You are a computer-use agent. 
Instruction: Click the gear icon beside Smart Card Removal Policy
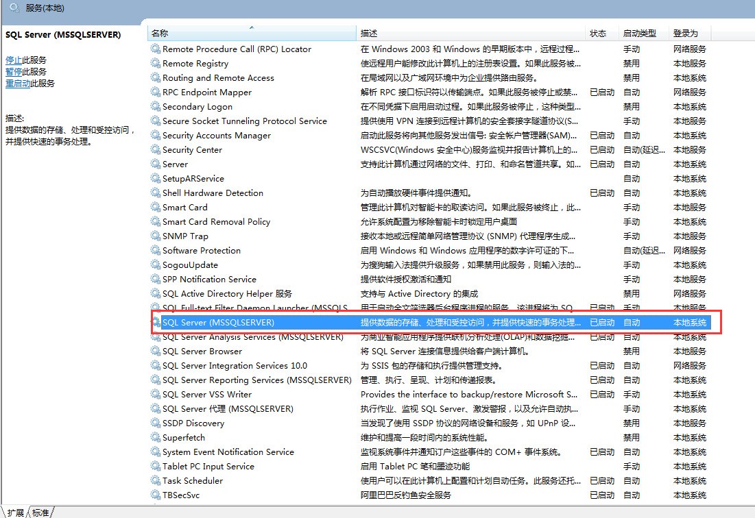155,222
